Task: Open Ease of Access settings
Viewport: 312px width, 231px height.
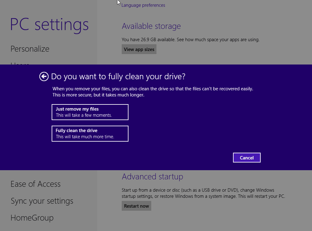Action: [35, 184]
